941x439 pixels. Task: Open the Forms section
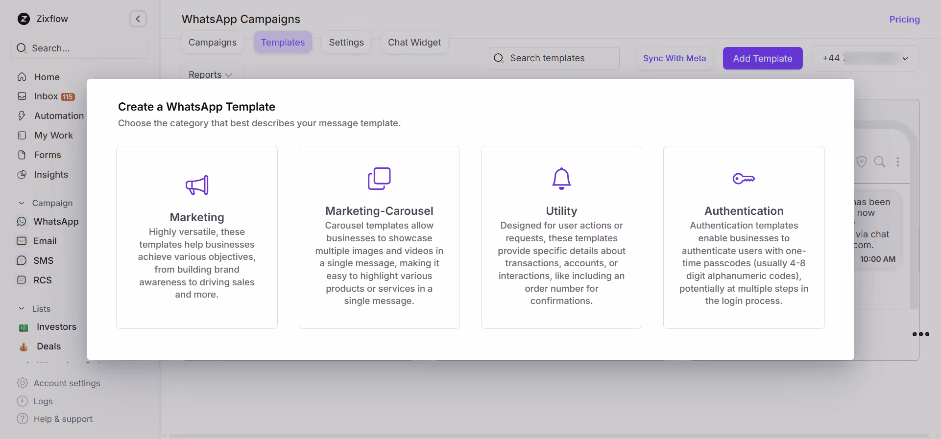pyautogui.click(x=48, y=155)
